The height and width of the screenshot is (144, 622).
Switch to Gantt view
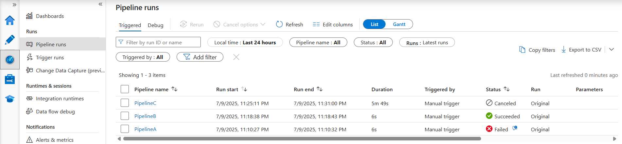point(399,24)
